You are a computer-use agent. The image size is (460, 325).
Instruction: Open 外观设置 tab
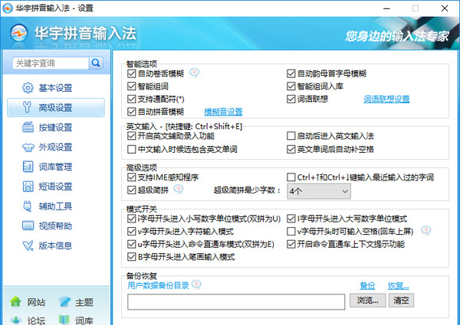click(x=56, y=147)
